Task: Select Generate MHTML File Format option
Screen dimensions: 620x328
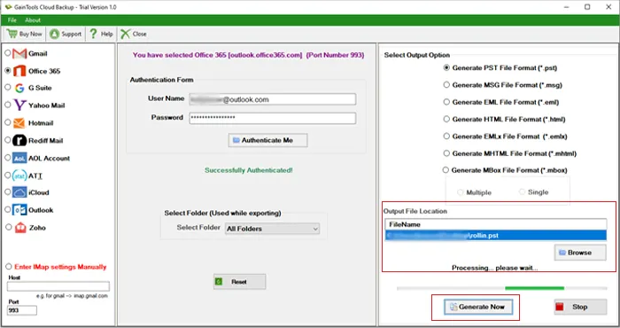Action: coord(446,153)
